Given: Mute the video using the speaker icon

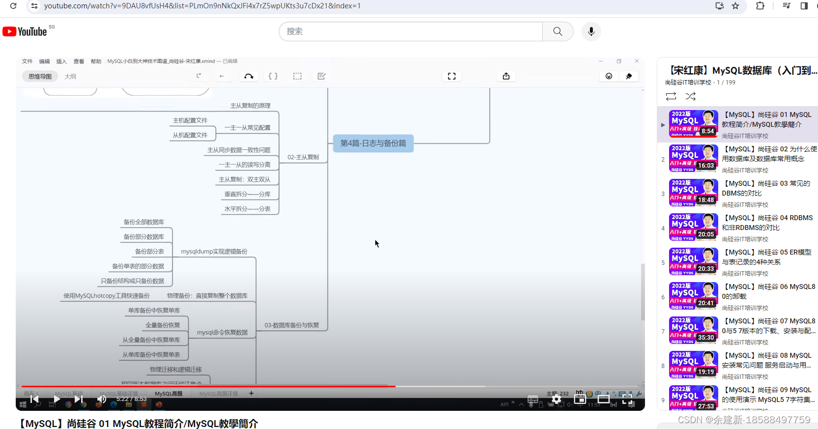Looking at the screenshot, I should tap(101, 399).
